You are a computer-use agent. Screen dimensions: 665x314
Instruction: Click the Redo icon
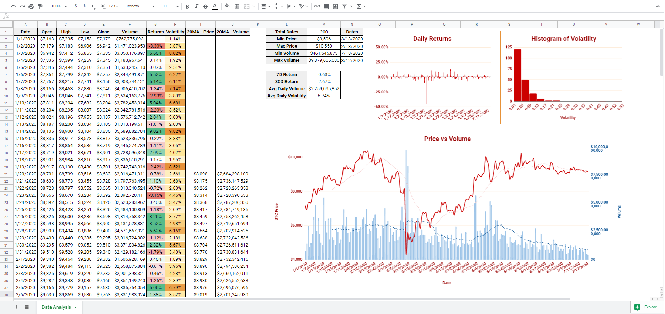coord(22,6)
